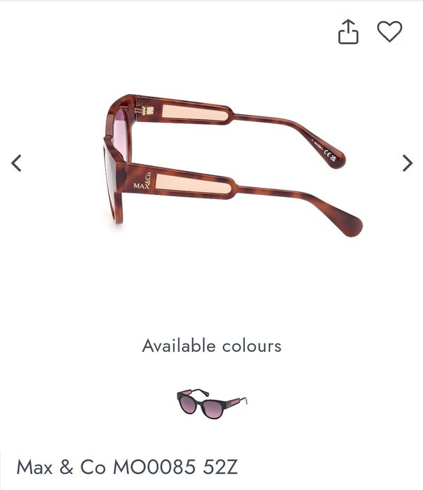Advance to next product photo chevron
This screenshot has height=490, width=423.
[408, 163]
